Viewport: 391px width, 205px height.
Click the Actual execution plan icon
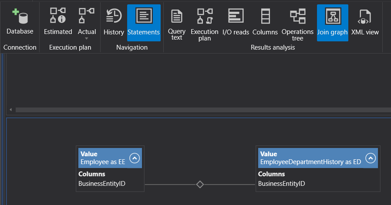[x=87, y=17]
